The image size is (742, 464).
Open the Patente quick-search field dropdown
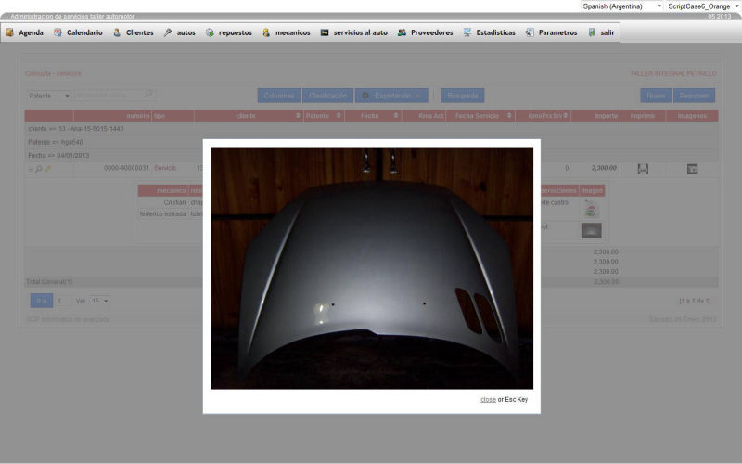(49, 96)
